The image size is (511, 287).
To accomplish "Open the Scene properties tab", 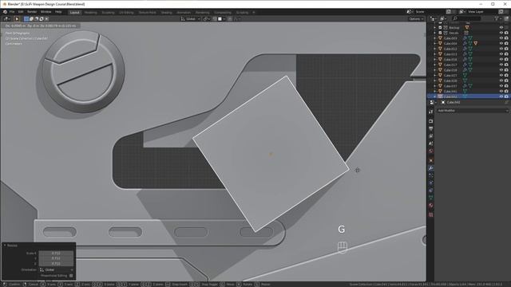I will tap(431, 143).
